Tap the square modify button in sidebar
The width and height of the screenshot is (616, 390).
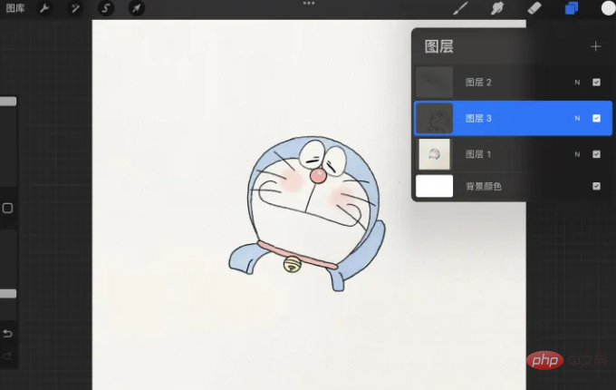[7, 208]
